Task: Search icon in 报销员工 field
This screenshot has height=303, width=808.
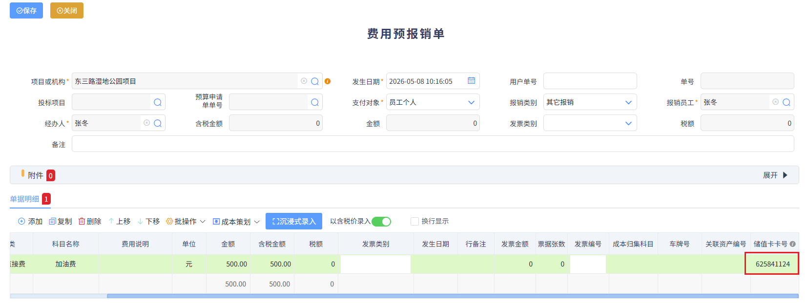Action: 787,102
